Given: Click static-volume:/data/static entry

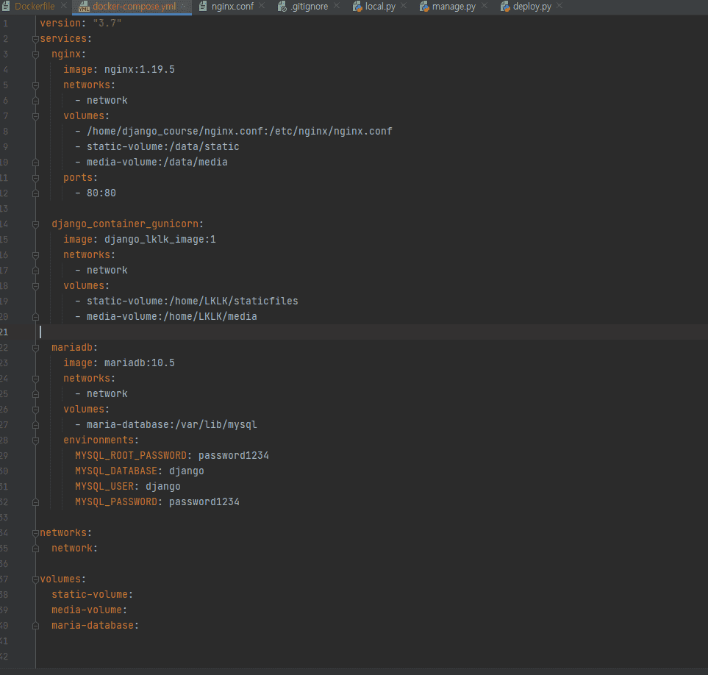Looking at the screenshot, I should pyautogui.click(x=163, y=147).
